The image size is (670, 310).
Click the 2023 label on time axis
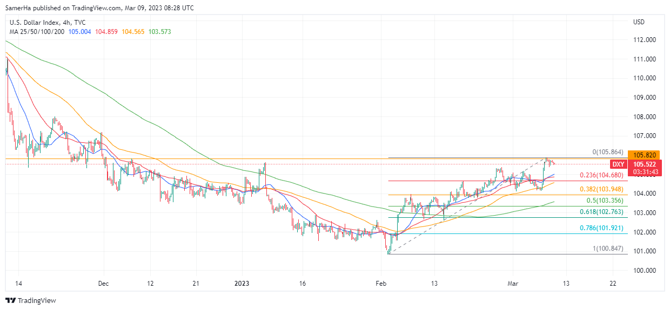pos(242,283)
